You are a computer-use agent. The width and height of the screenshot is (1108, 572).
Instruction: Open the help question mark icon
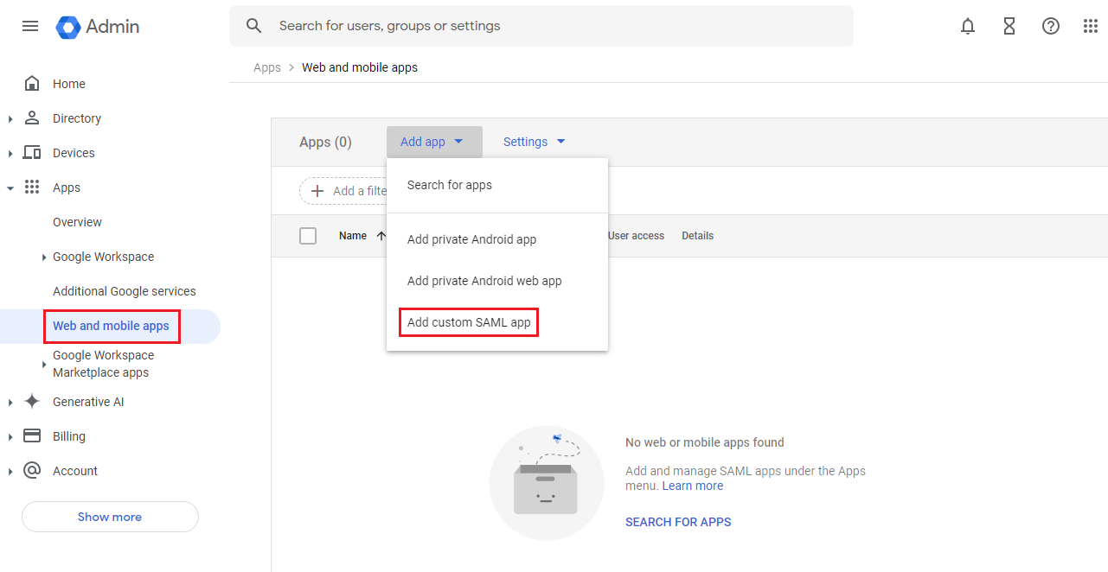pos(1051,26)
